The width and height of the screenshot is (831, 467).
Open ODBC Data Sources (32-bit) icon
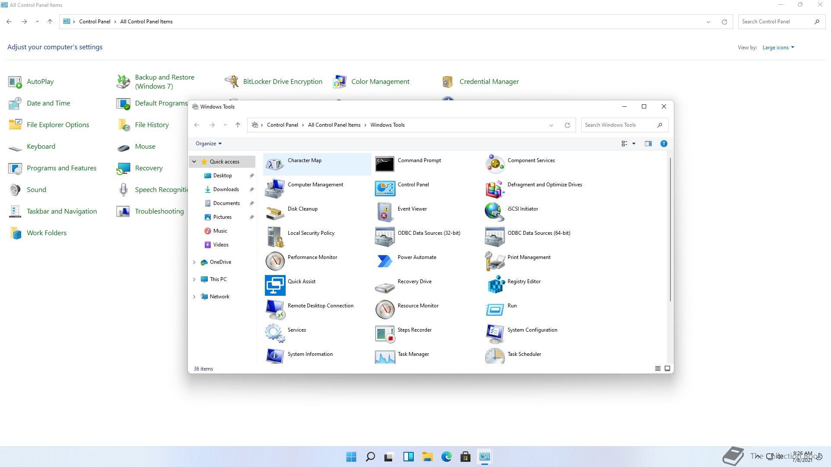[385, 237]
